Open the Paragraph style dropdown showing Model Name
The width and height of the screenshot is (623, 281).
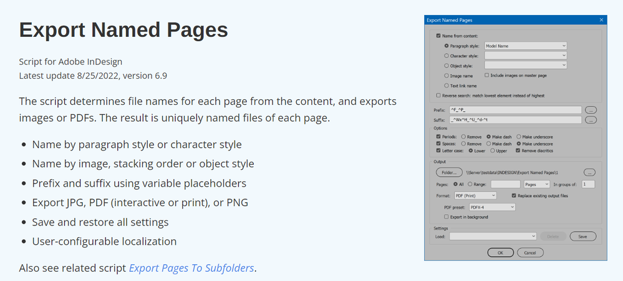point(525,46)
